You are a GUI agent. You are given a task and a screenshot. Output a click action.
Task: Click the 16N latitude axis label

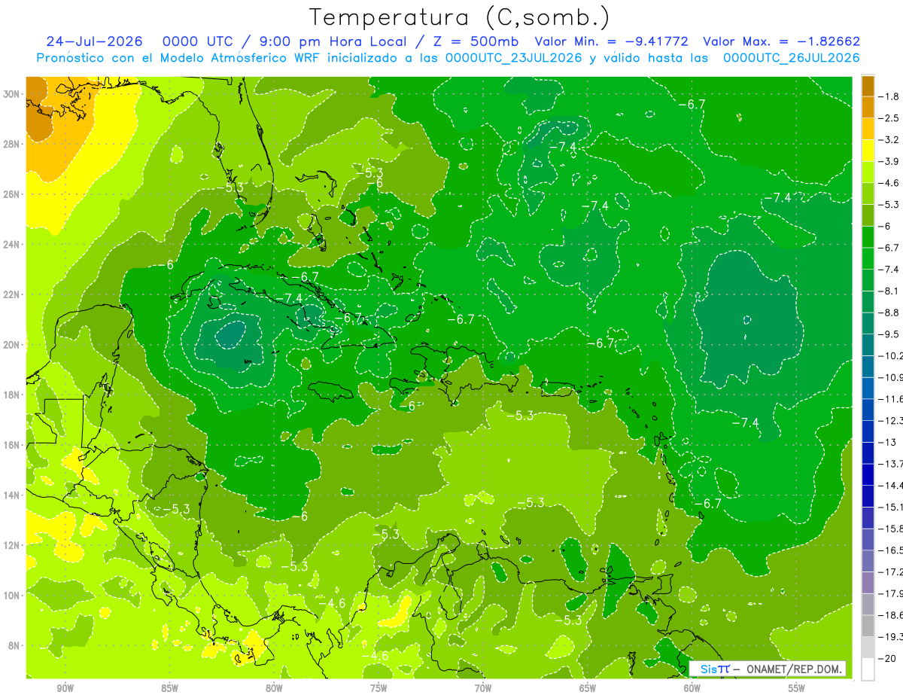(13, 445)
